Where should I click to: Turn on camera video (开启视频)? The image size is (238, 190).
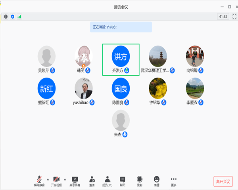click(56, 181)
